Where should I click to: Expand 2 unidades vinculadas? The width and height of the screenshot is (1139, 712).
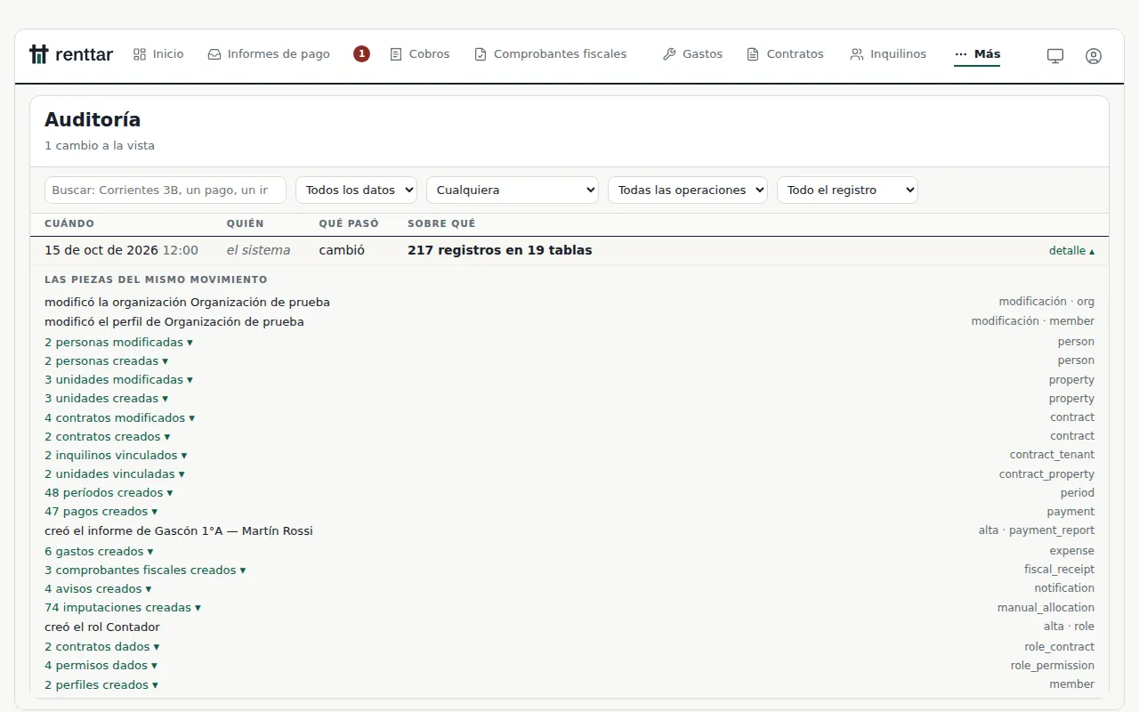(x=115, y=474)
